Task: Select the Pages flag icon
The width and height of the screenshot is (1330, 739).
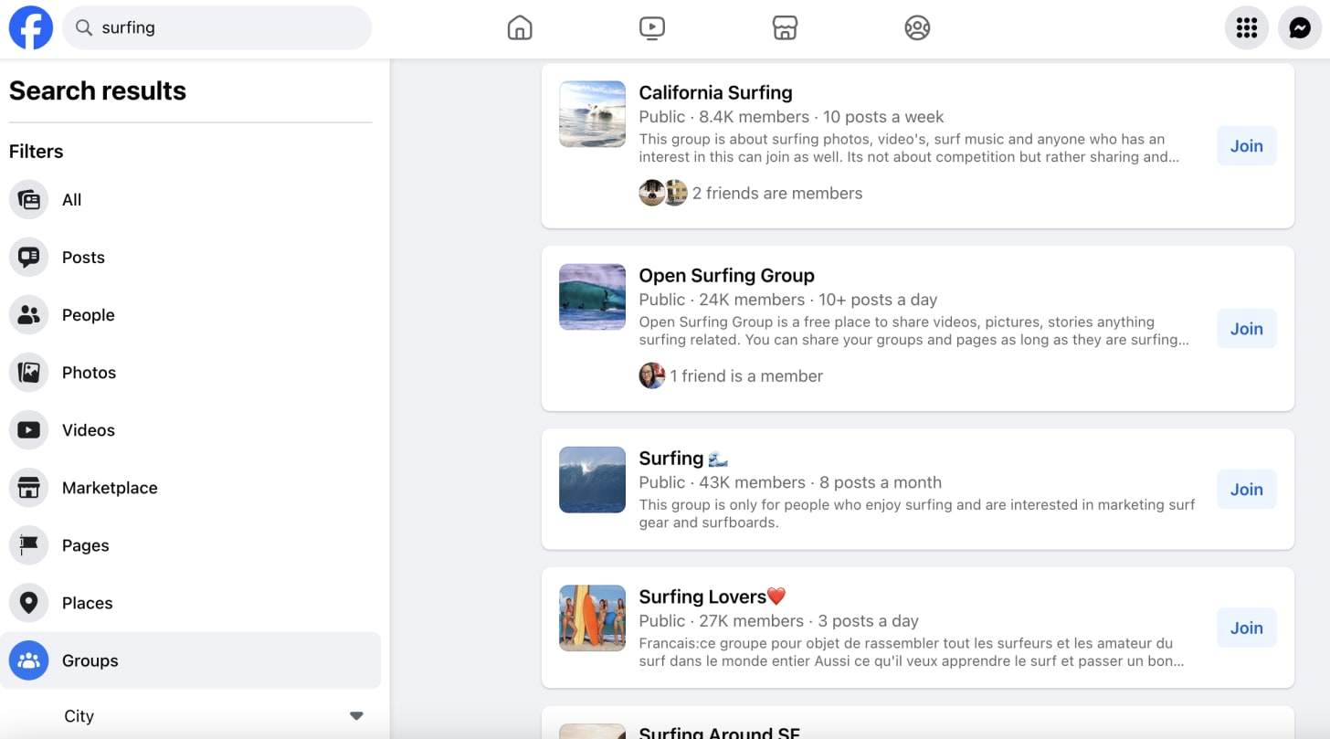Action: [x=28, y=545]
